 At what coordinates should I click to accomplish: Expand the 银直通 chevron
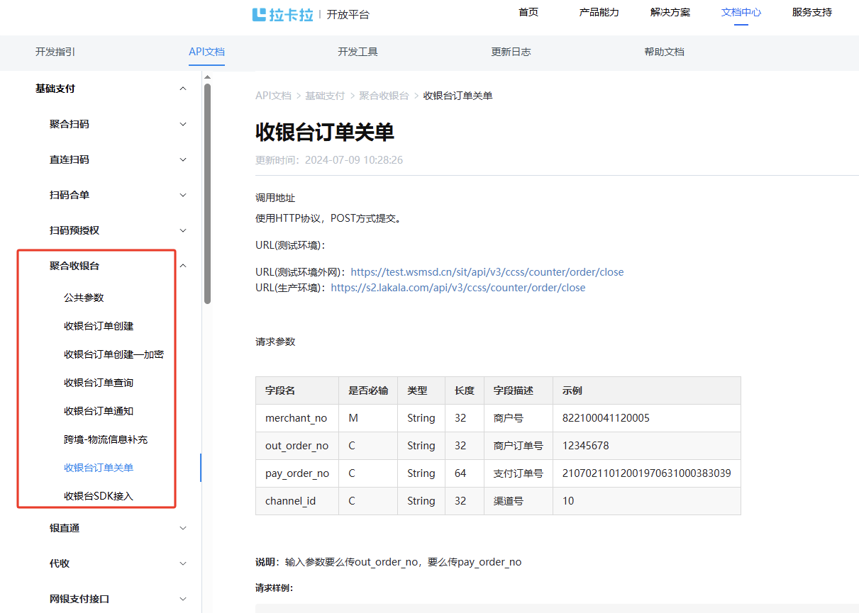183,528
